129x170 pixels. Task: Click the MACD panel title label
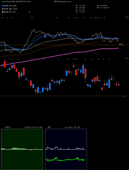tap(7, 127)
